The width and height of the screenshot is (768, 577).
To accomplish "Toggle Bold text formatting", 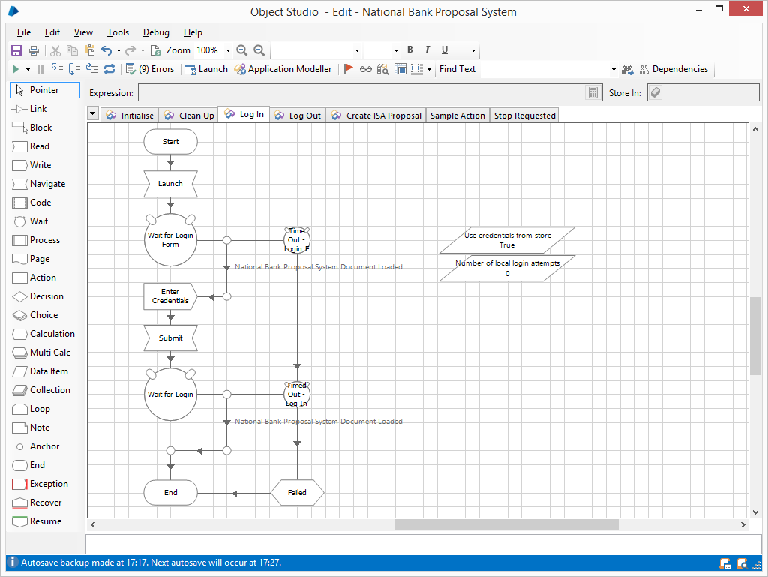I will pos(410,50).
